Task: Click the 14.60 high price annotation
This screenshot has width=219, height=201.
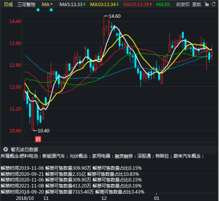Action: (x=113, y=16)
